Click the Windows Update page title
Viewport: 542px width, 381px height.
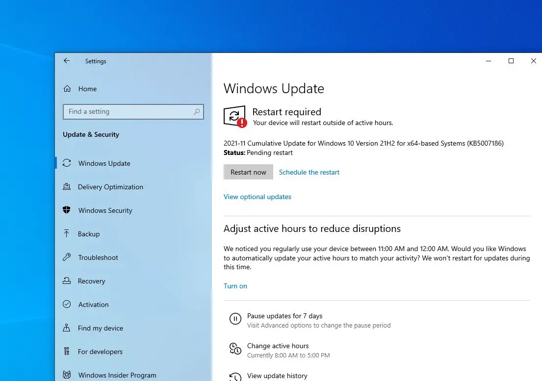[x=274, y=88]
